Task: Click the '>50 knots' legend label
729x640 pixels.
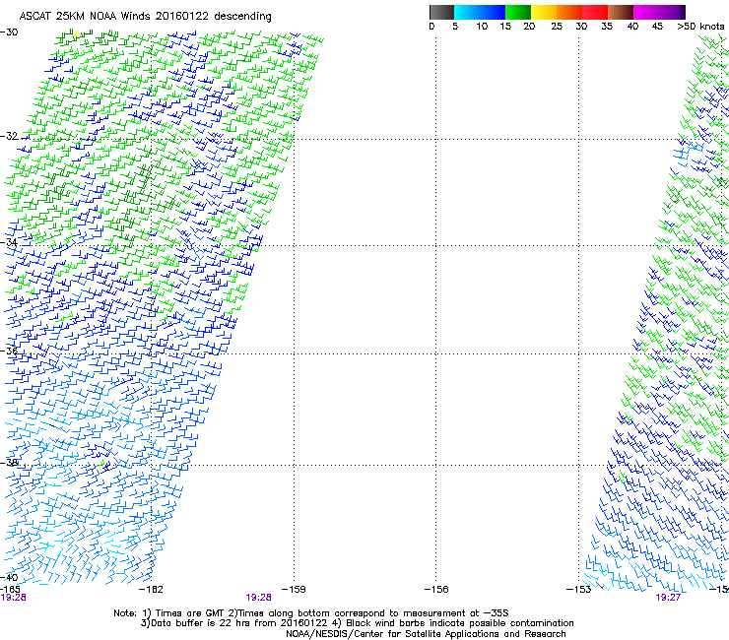Action: (x=700, y=27)
